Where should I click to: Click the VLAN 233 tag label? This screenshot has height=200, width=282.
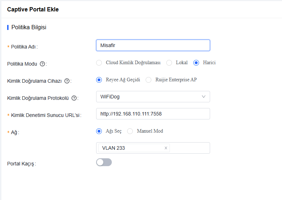114,148
